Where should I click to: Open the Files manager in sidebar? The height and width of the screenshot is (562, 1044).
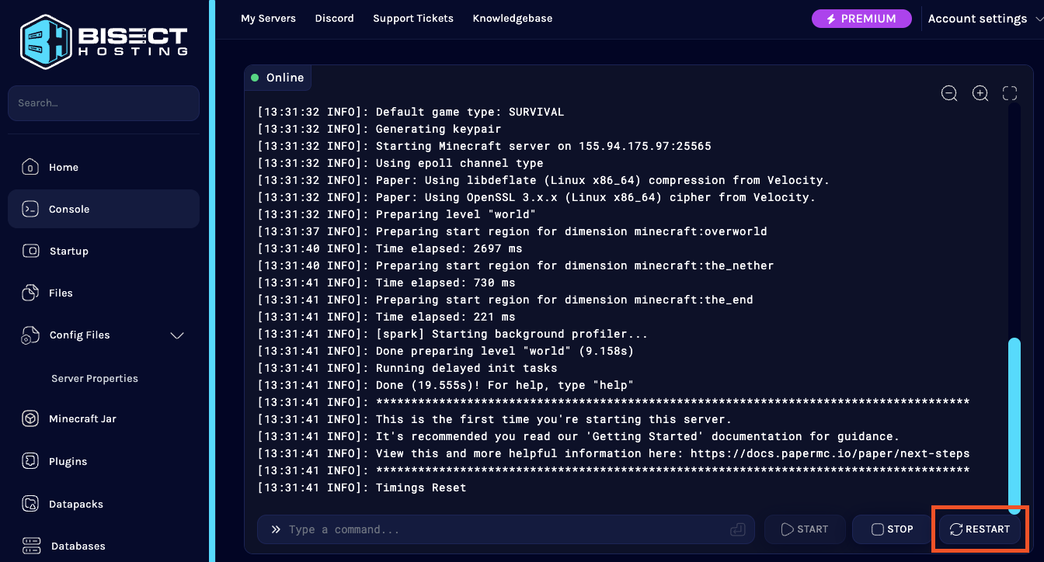coord(61,293)
